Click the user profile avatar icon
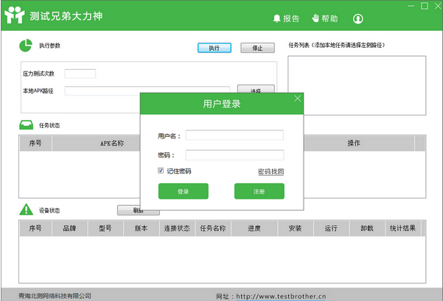Screen dimensions: 443x301 pos(358,18)
